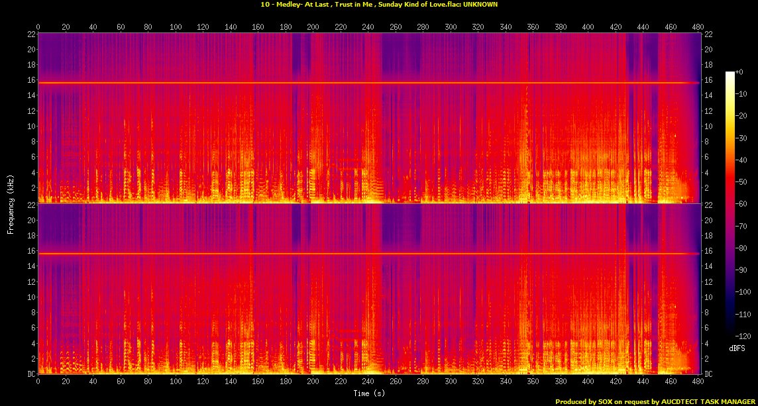758x406 pixels.
Task: Click the 'Frequency (kHz)' axis label
Action: pos(11,202)
